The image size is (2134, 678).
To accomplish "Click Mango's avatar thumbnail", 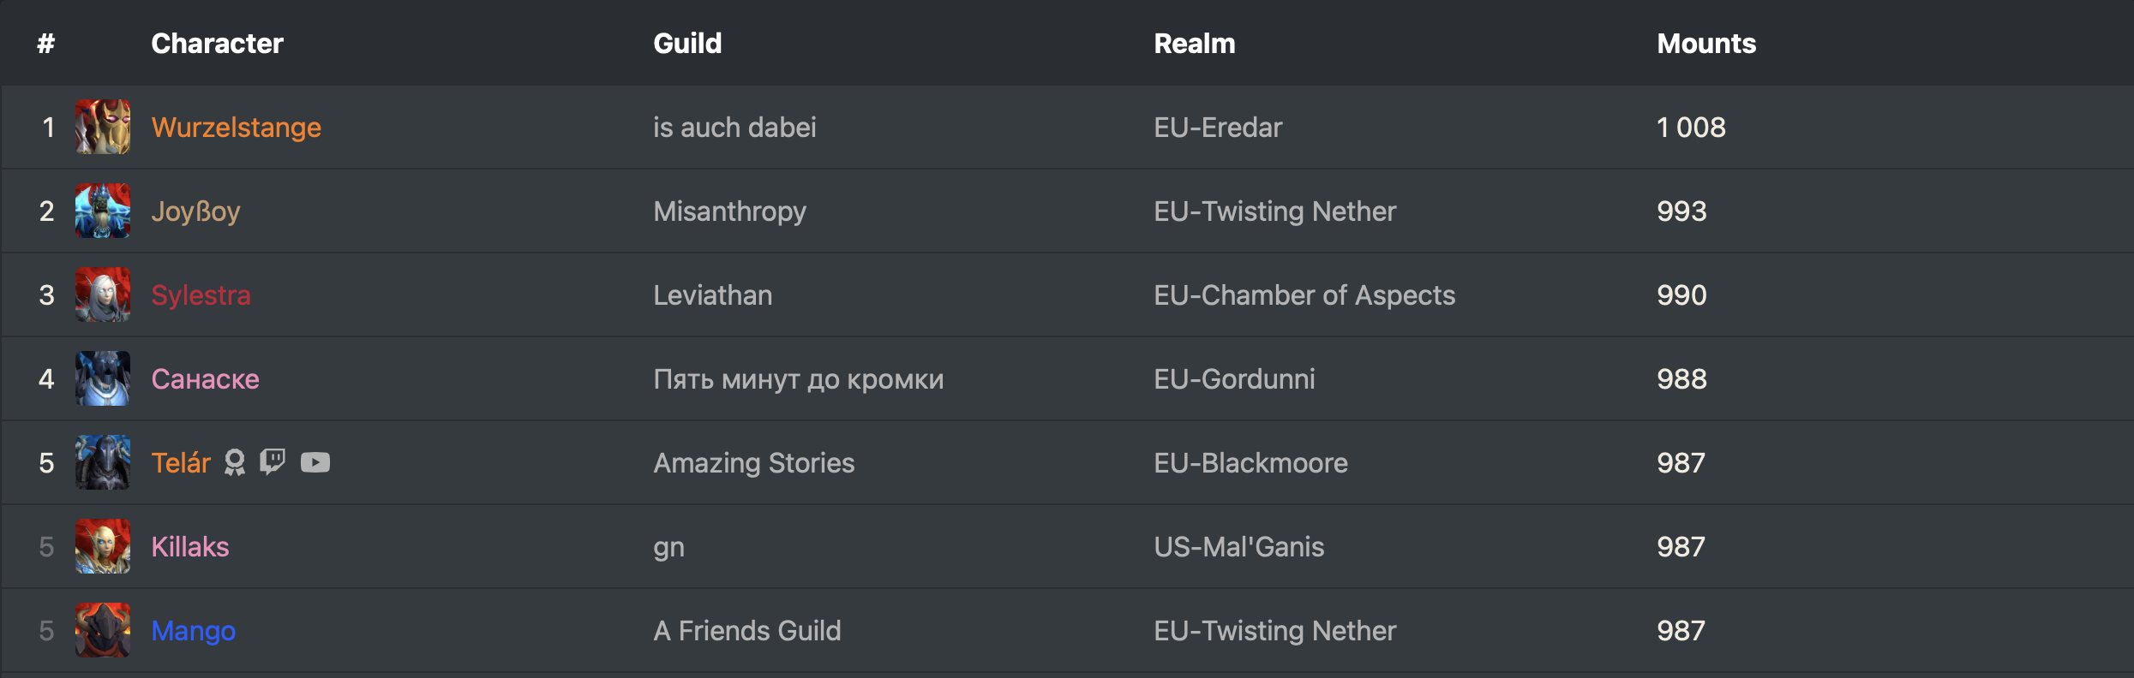I will [x=103, y=630].
